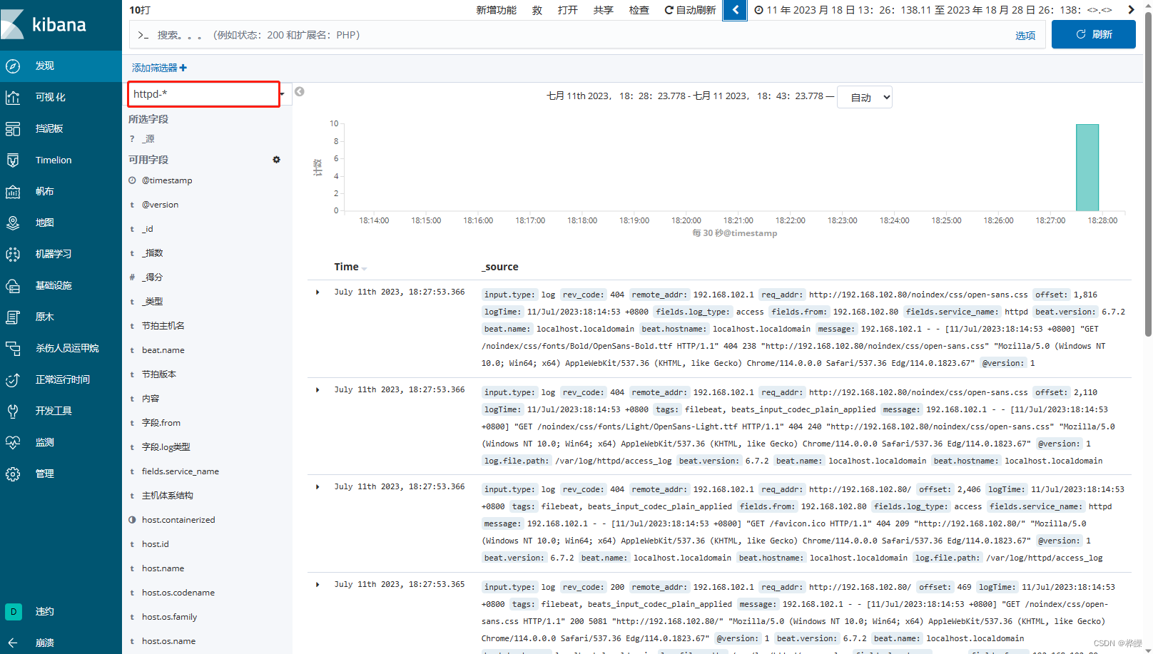
Task: Collapse field list with round arrow icon
Action: click(x=300, y=91)
